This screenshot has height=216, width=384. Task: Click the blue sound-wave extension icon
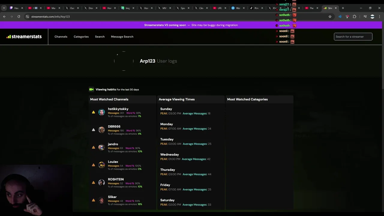[x=340, y=16]
